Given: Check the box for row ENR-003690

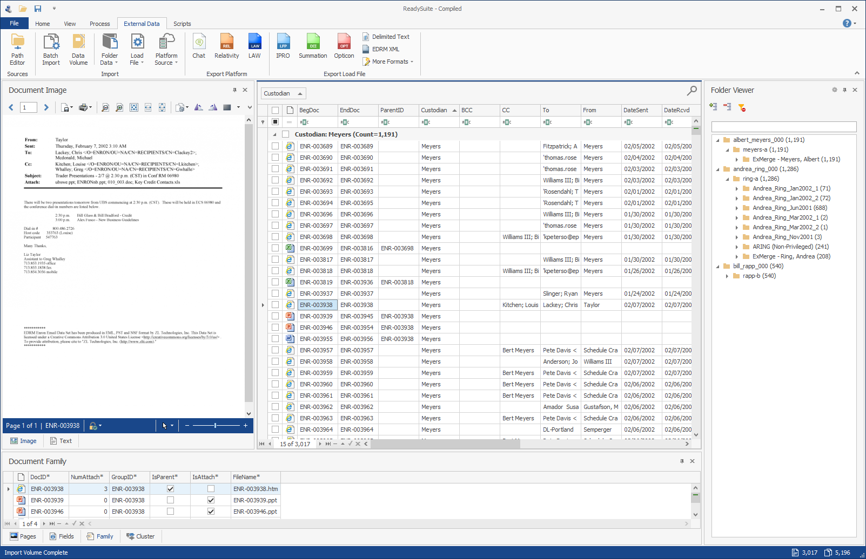Looking at the screenshot, I should [275, 158].
